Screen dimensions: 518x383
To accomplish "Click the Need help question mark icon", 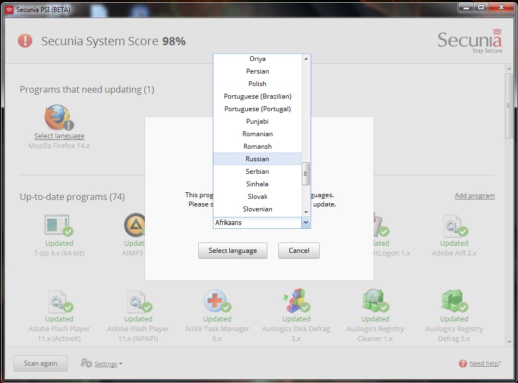I will click(462, 363).
